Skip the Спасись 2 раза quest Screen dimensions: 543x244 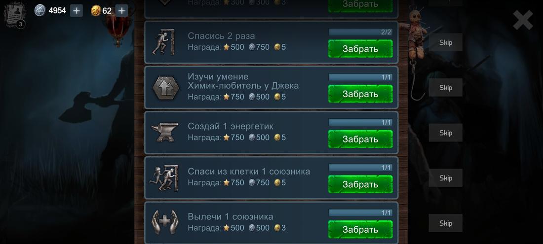tap(446, 42)
